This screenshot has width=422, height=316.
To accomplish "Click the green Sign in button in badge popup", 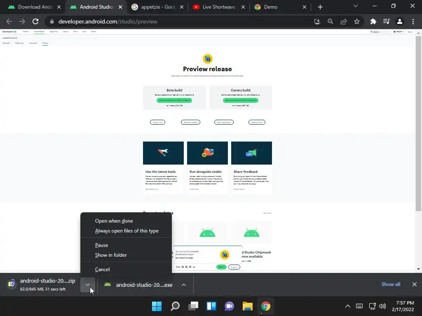I will (x=221, y=267).
